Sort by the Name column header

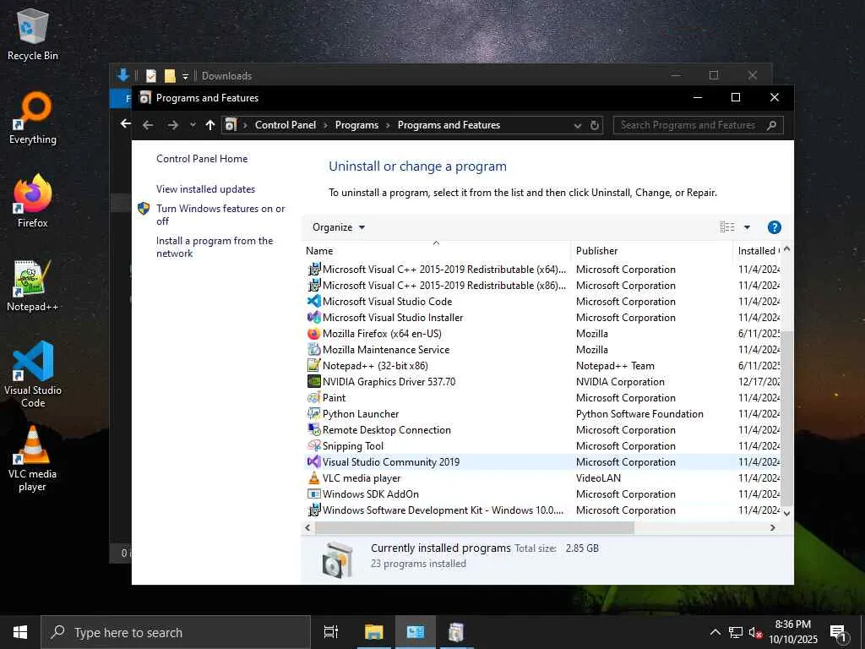pyautogui.click(x=437, y=250)
